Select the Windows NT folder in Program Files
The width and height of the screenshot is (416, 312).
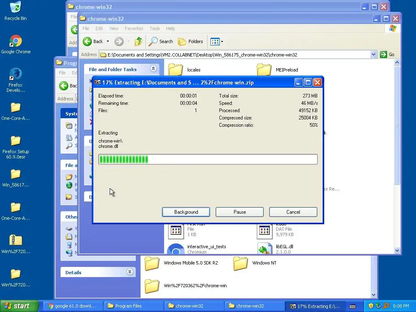[x=255, y=263]
